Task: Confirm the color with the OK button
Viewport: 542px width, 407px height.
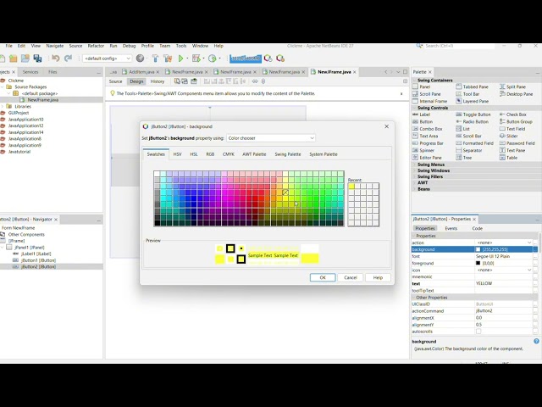Action: pos(323,277)
